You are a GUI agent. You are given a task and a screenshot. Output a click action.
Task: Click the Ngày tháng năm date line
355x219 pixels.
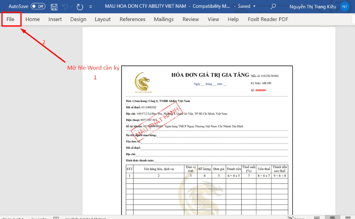point(210,84)
